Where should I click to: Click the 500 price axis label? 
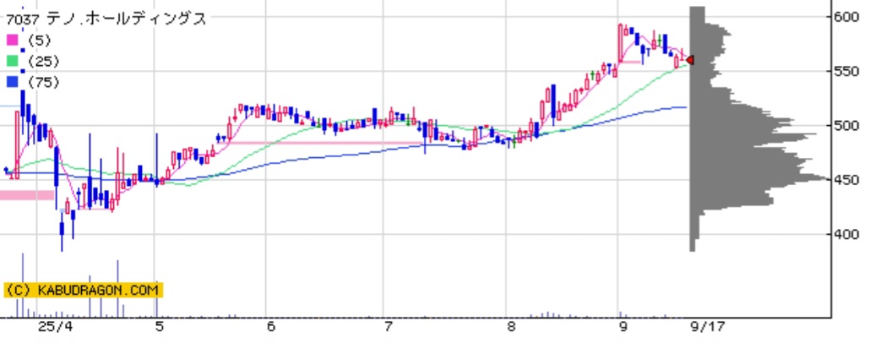pyautogui.click(x=847, y=126)
